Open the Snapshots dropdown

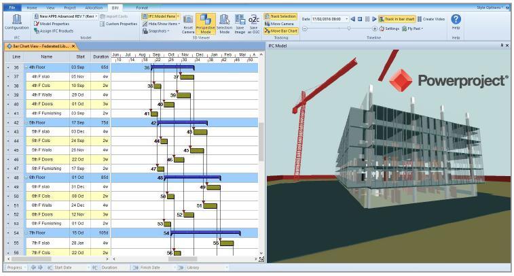click(x=155, y=31)
